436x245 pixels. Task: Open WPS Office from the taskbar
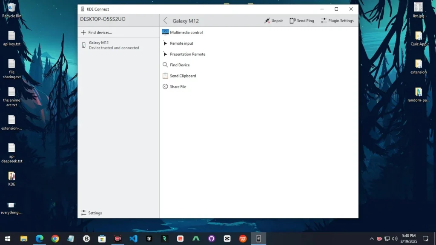(x=243, y=239)
